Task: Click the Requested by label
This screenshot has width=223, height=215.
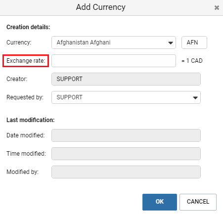Action: 25,97
